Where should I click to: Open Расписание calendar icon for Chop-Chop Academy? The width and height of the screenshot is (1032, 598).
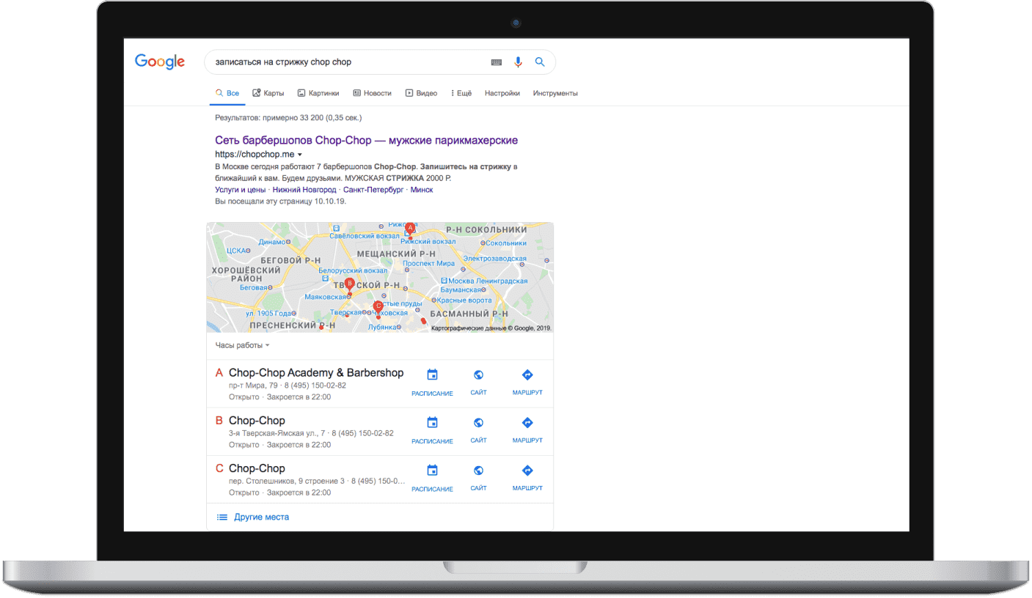[432, 375]
